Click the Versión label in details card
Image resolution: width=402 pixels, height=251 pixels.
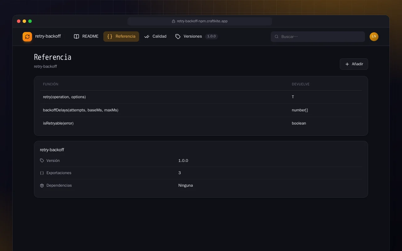(x=53, y=161)
